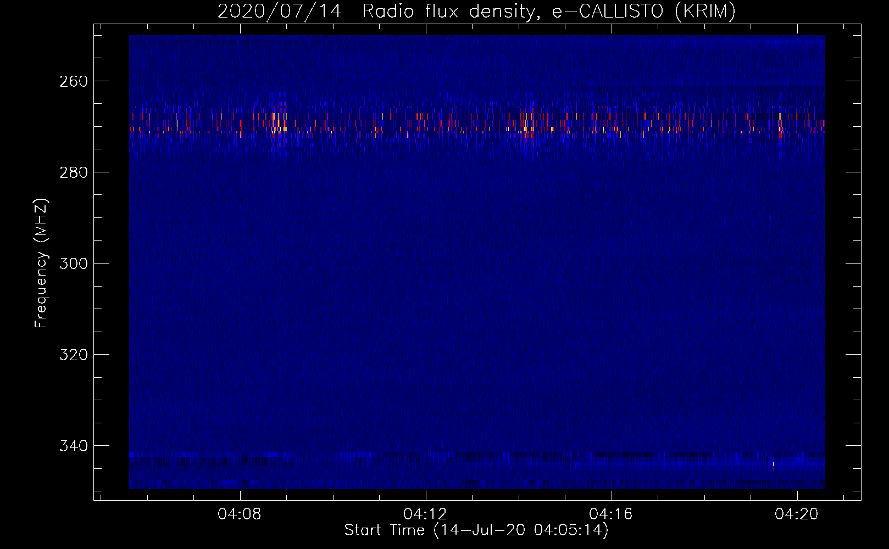889x549 pixels.
Task: Click the 'Start Time (14-Jul-20 04:05:14)' label
Action: point(476,530)
